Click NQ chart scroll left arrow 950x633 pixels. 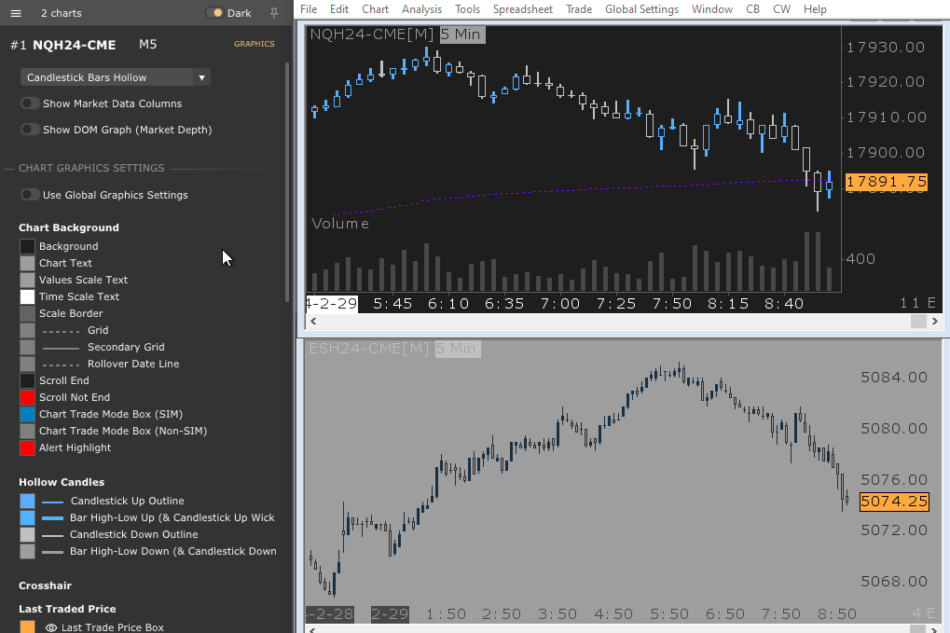click(x=313, y=321)
